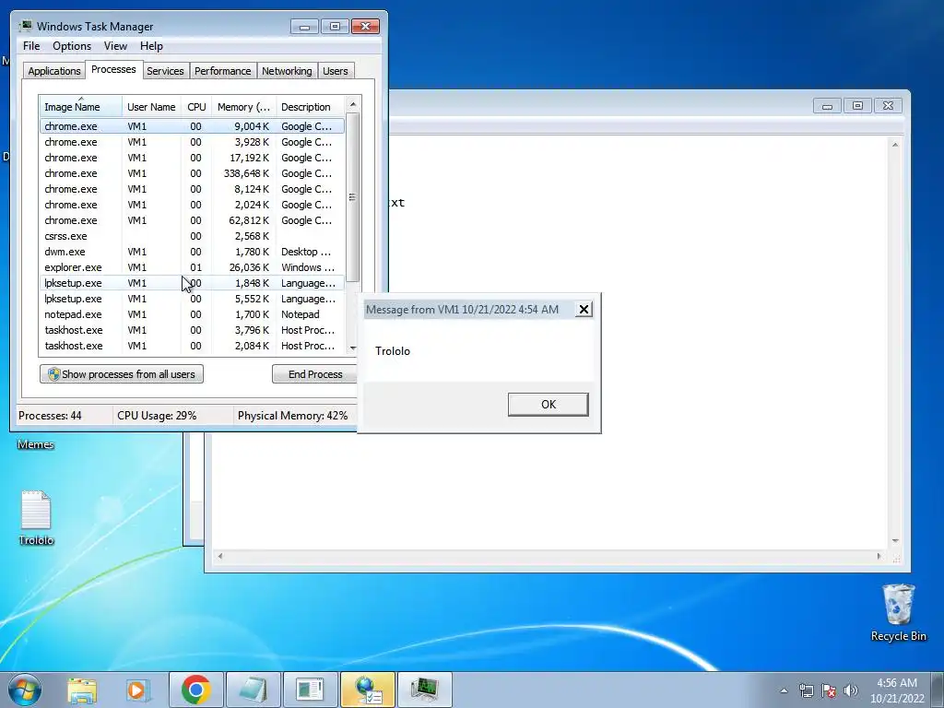Select chrome.exe row using 17,192 K
Viewport: 944px width, 708px height.
(193, 158)
